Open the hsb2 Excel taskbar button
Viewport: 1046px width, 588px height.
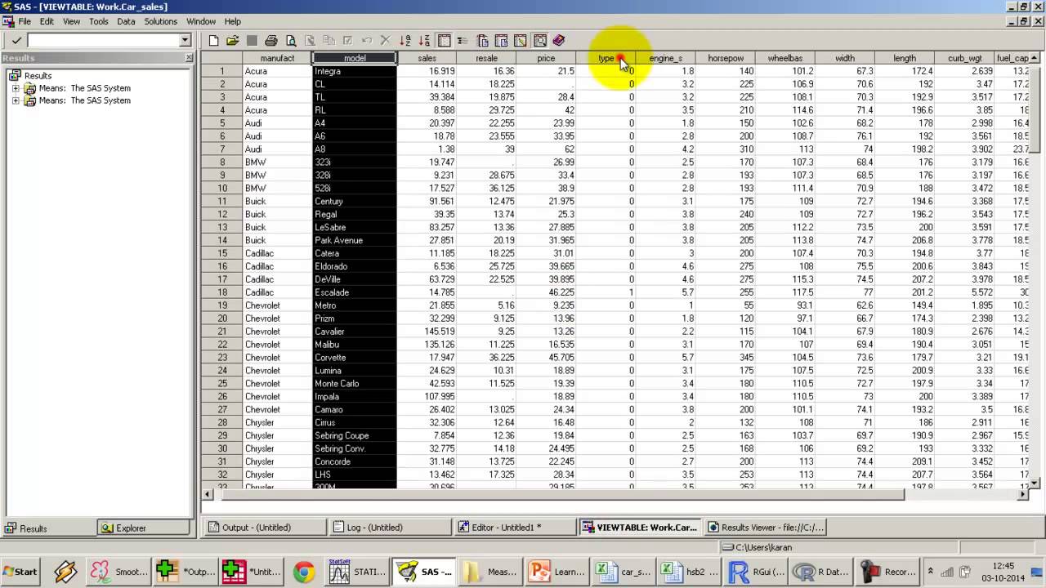pos(690,572)
